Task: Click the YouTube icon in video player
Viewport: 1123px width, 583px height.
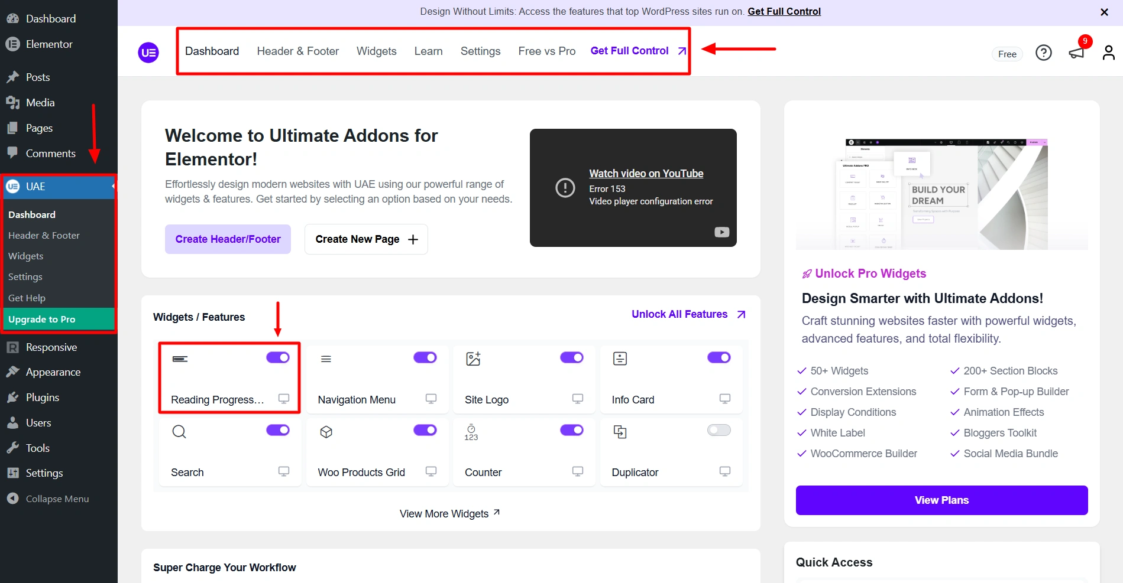Action: [x=722, y=232]
